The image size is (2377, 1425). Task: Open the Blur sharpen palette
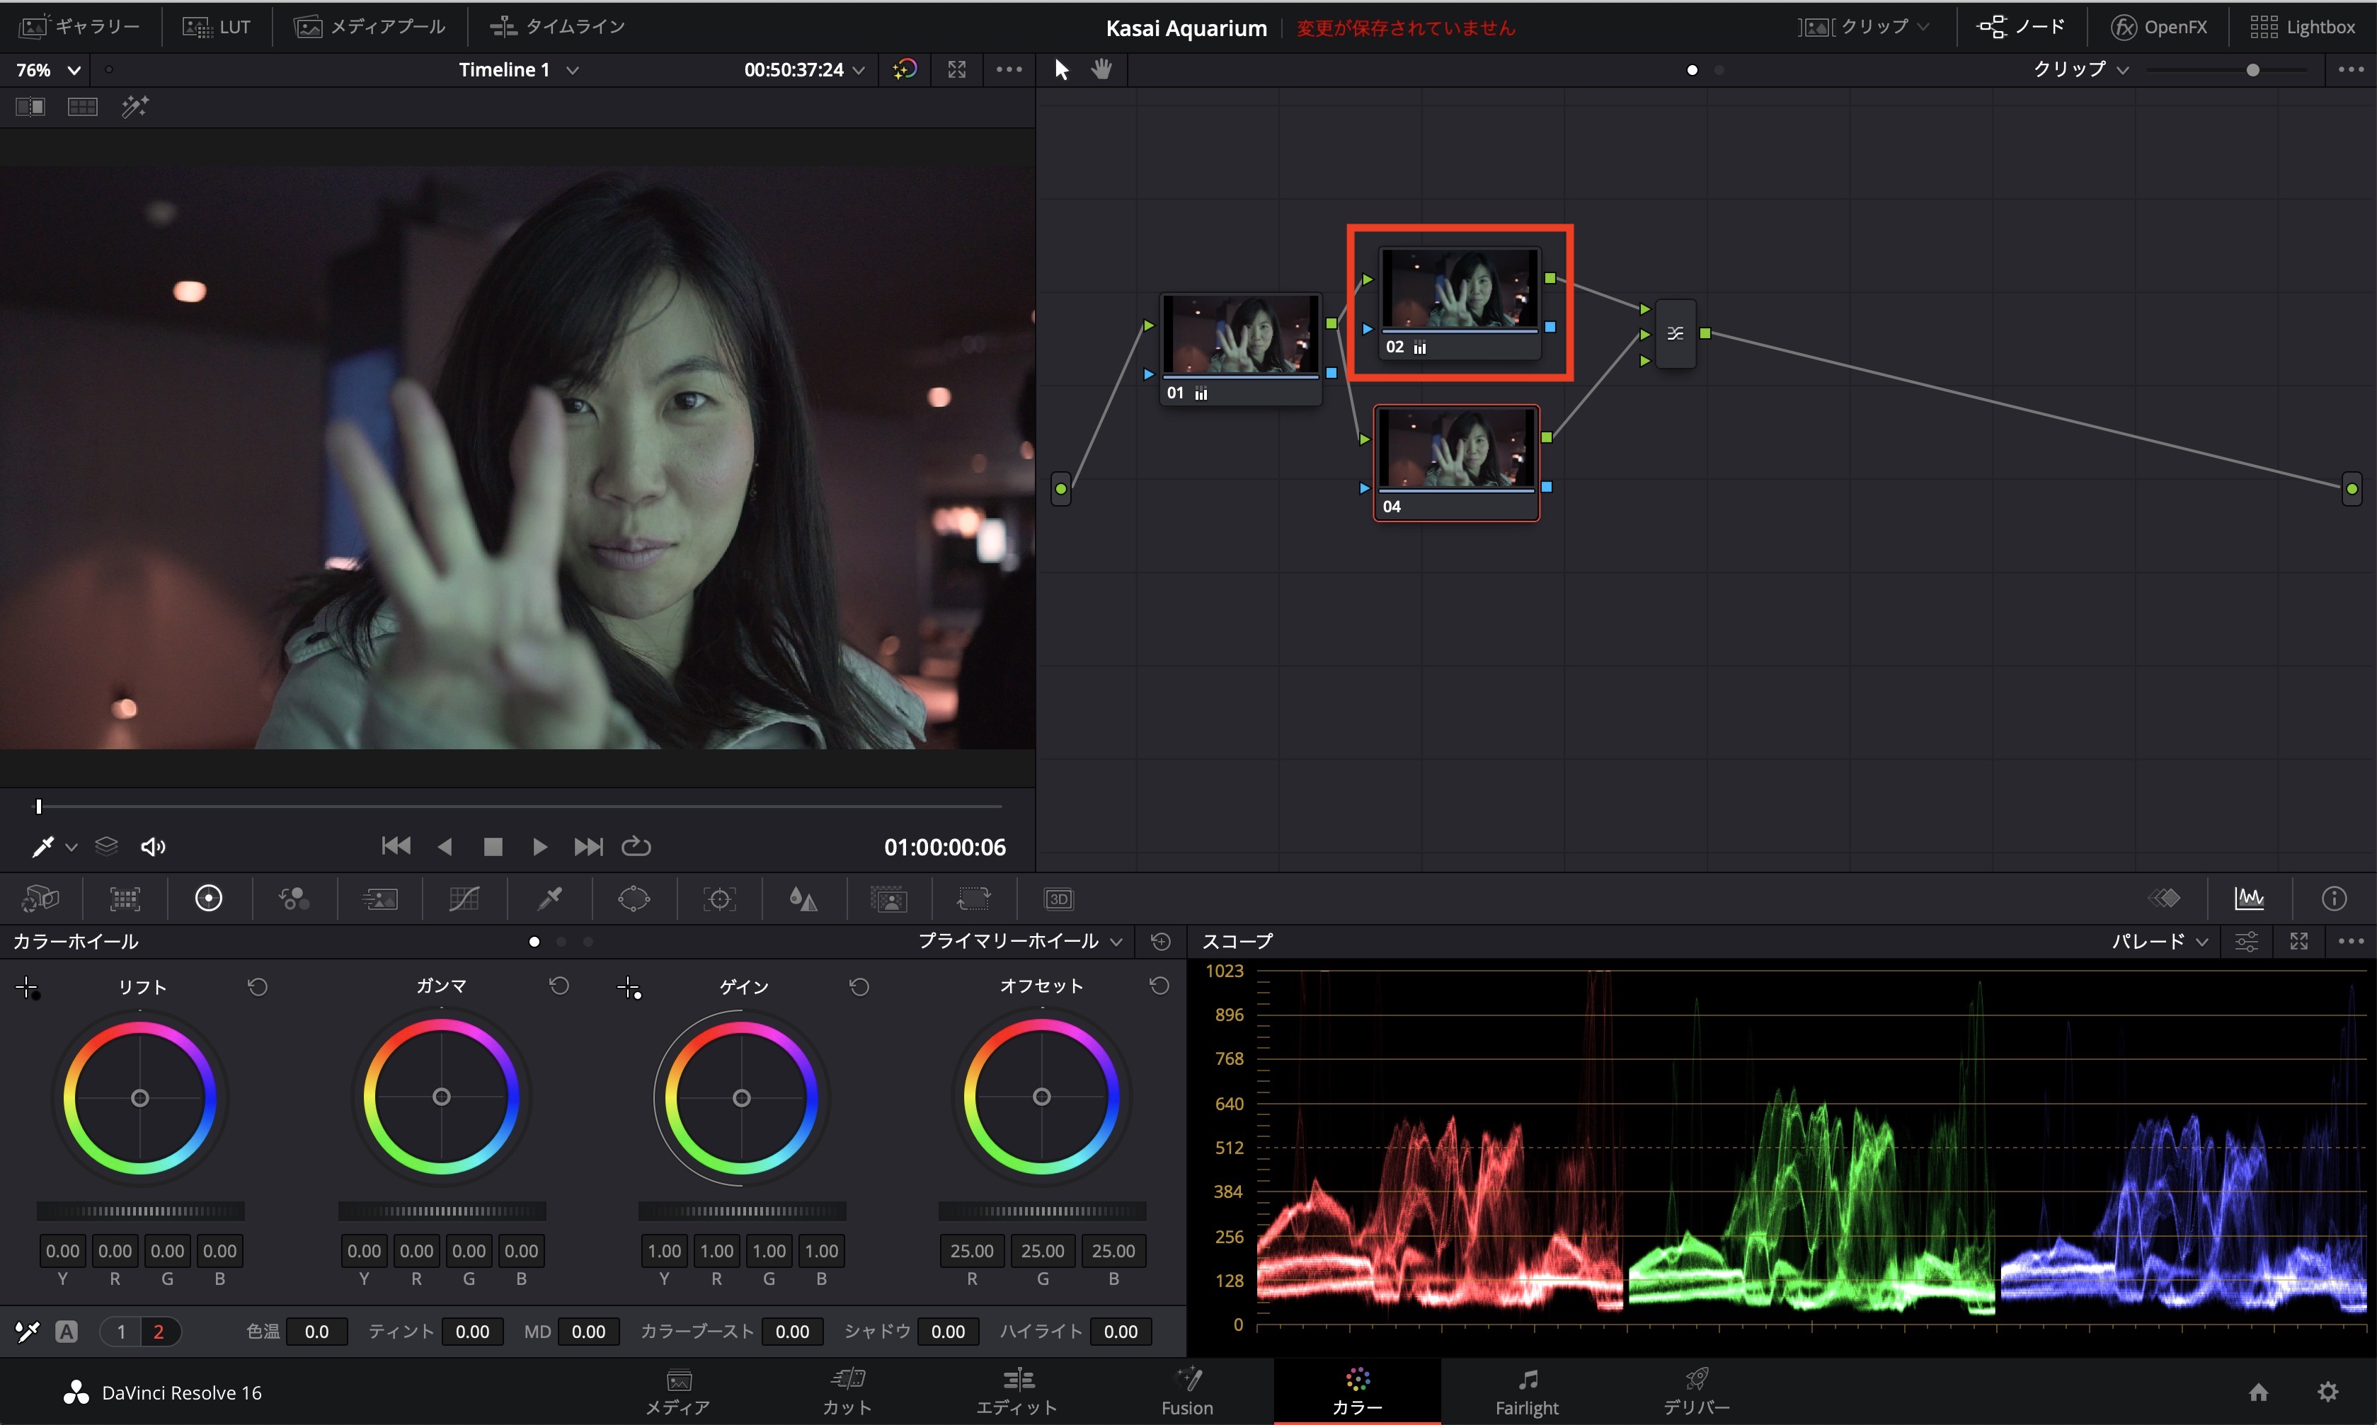[x=803, y=899]
